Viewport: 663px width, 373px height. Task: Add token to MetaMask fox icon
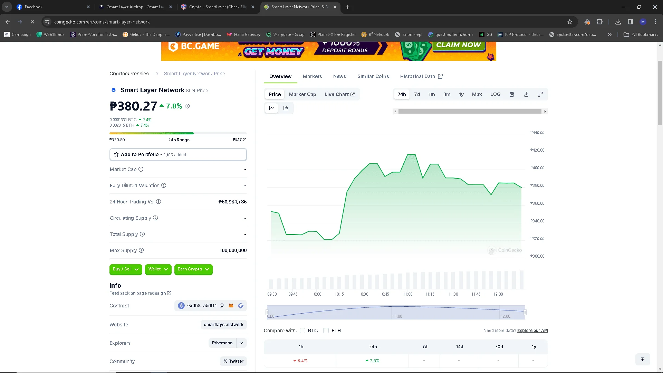(x=231, y=306)
